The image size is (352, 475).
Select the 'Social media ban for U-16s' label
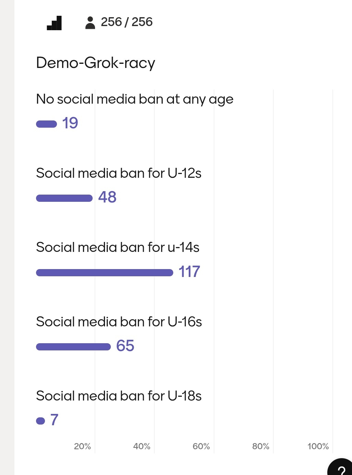coord(119,322)
